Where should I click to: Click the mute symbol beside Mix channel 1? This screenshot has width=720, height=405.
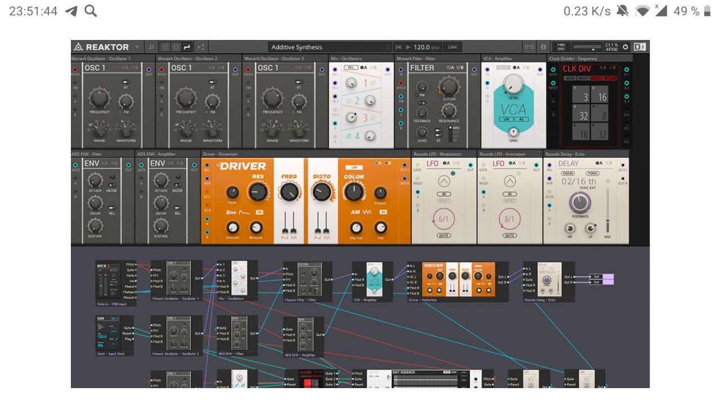tap(373, 83)
